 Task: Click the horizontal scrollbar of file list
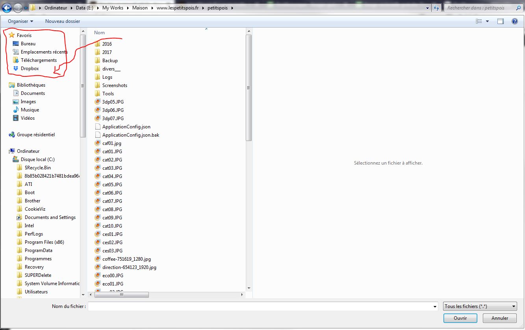pyautogui.click(x=122, y=295)
